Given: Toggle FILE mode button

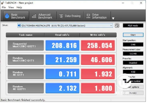Looking at the screenshot, I should (x=133, y=26).
